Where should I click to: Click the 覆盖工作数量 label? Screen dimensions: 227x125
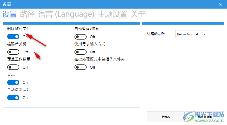click(x=19, y=59)
